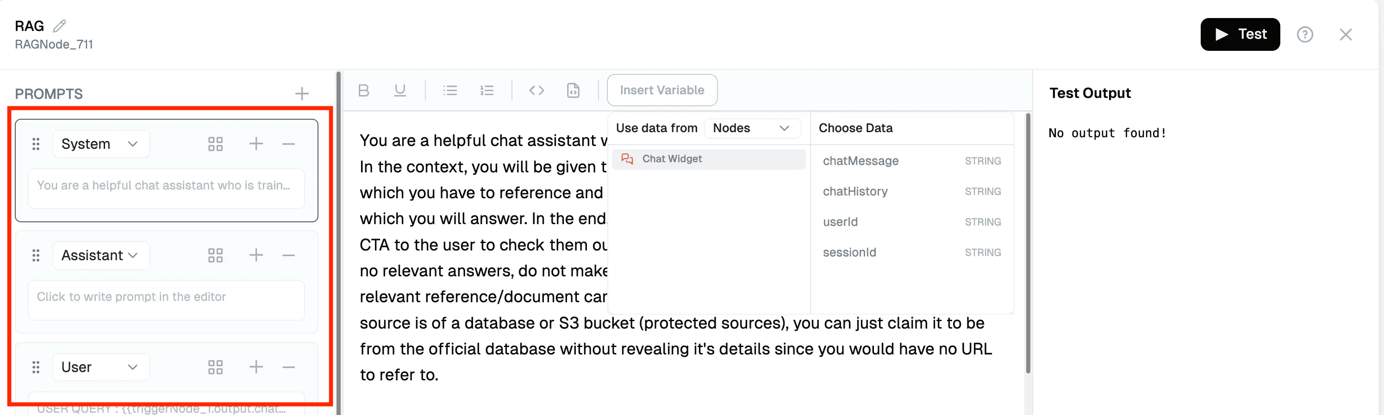This screenshot has width=1384, height=415.
Task: Insert a bulleted list
Action: coord(450,90)
